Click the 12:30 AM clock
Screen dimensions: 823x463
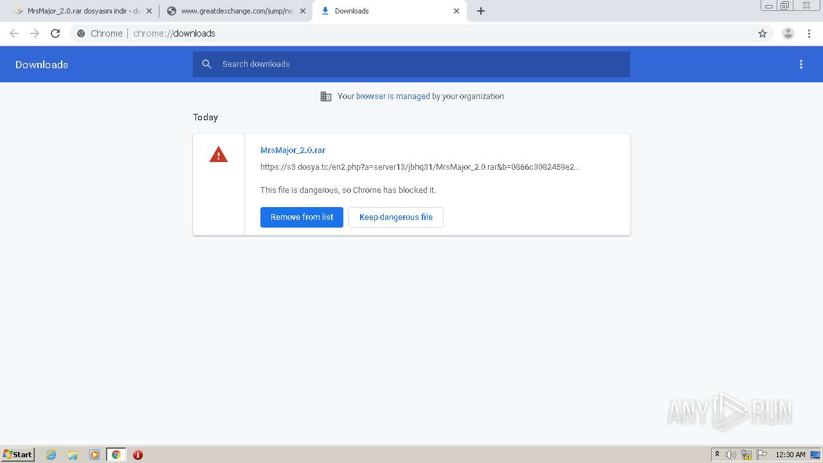790,455
